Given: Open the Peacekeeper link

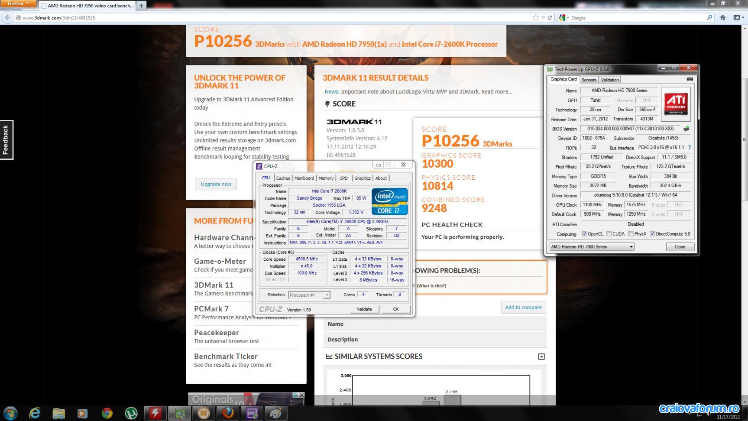Looking at the screenshot, I should (x=217, y=333).
